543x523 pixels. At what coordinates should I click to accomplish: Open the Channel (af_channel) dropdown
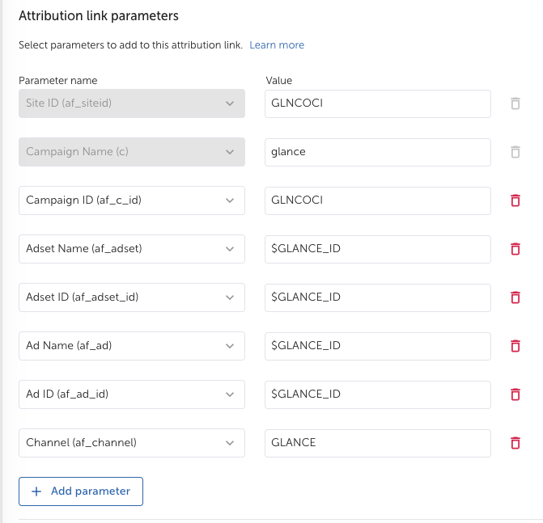(132, 443)
